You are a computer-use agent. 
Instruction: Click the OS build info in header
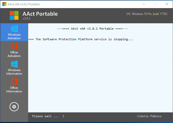click(147, 14)
